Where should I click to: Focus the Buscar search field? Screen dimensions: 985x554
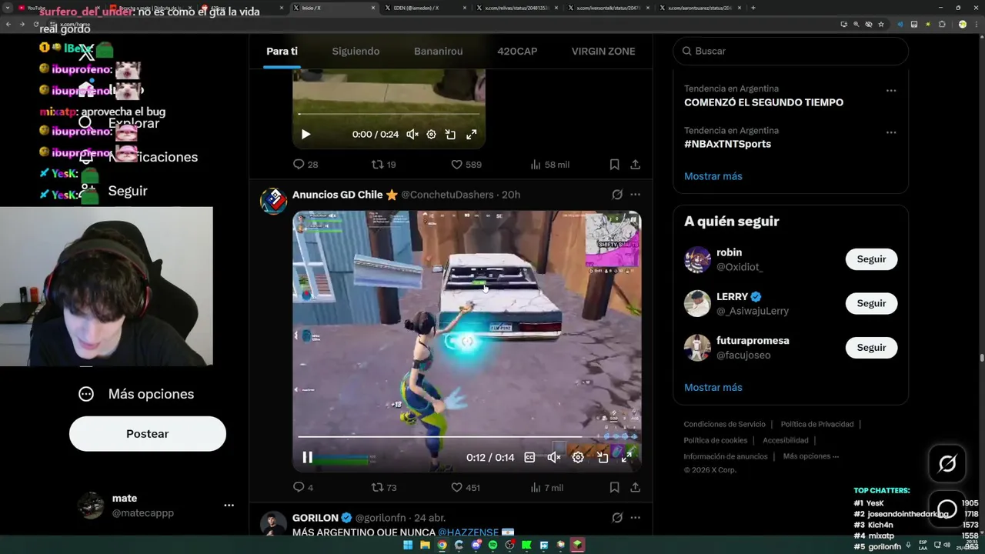(x=790, y=51)
